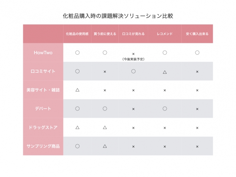
Task: Select the 口コミが見れる column header
Action: (x=133, y=34)
